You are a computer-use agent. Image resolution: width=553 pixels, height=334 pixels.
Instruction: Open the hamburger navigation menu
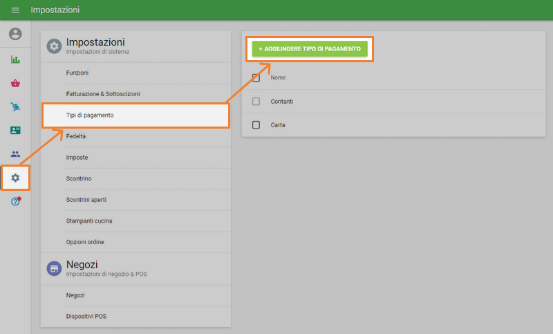coord(15,10)
